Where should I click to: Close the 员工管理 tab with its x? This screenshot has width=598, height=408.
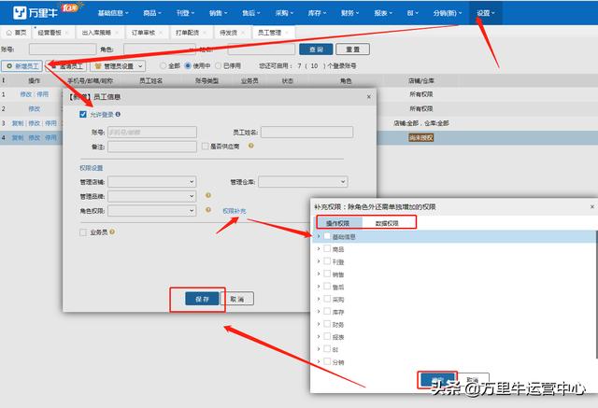287,33
